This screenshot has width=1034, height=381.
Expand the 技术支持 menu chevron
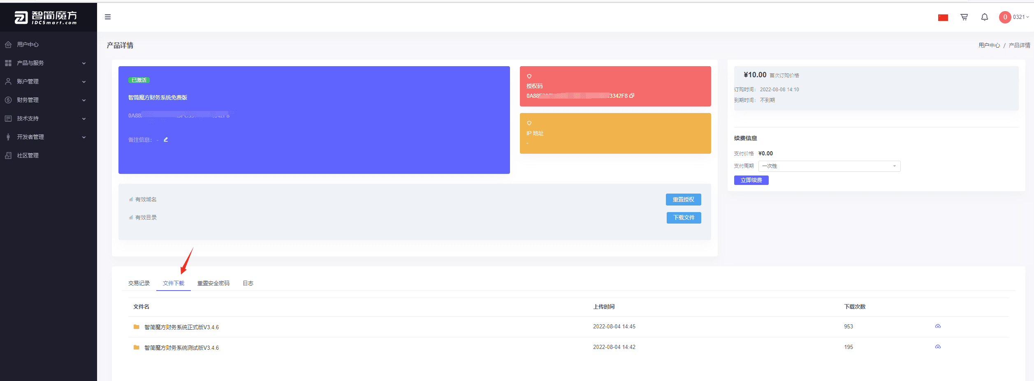(x=84, y=119)
